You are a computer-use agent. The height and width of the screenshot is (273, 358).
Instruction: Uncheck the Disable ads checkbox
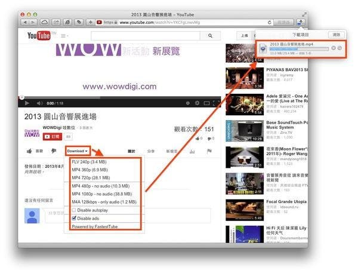point(74,218)
